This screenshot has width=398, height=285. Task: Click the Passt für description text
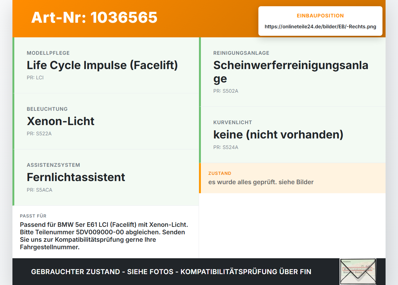click(x=104, y=236)
